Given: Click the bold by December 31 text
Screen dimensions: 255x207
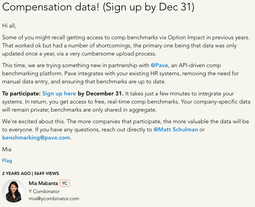Looking at the screenshot, I should pos(101,94).
